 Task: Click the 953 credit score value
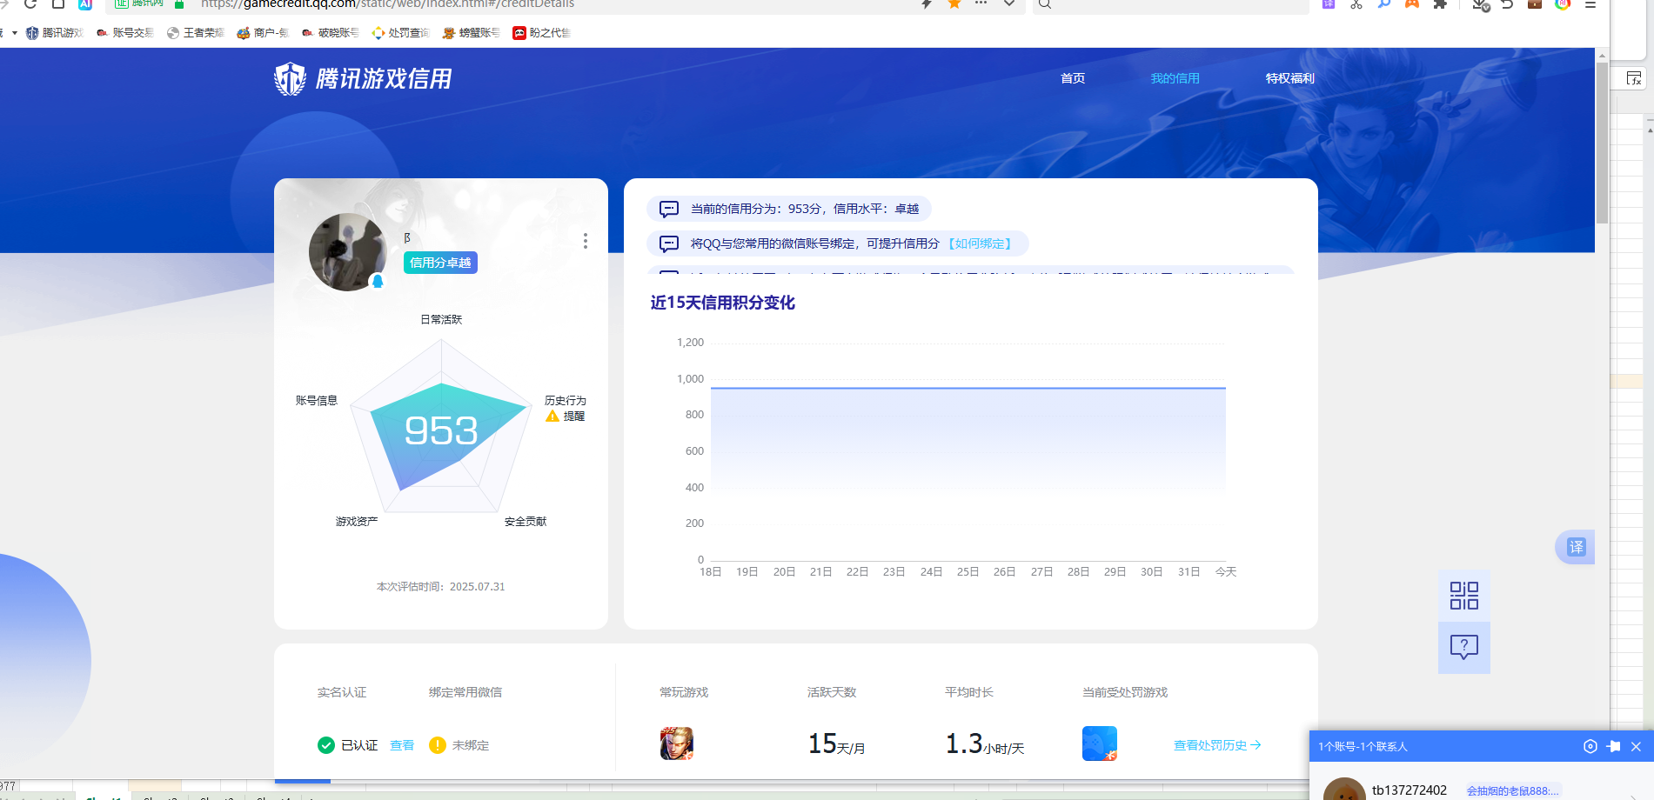coord(441,430)
